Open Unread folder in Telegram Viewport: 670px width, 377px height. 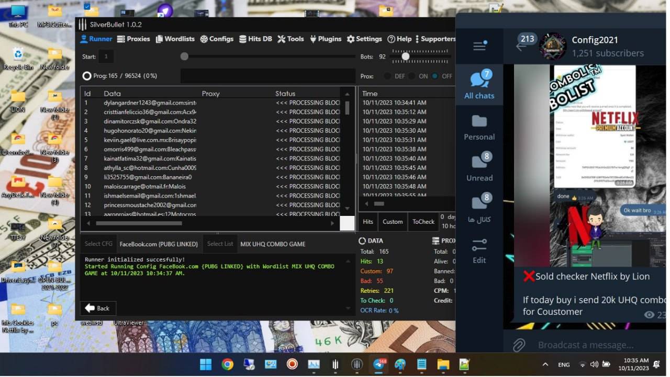[x=479, y=167]
